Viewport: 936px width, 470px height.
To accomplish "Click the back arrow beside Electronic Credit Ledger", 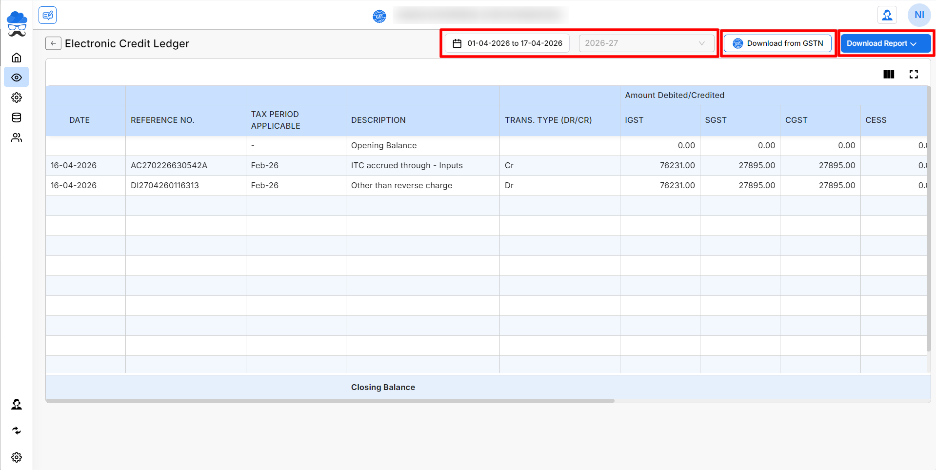I will point(53,43).
